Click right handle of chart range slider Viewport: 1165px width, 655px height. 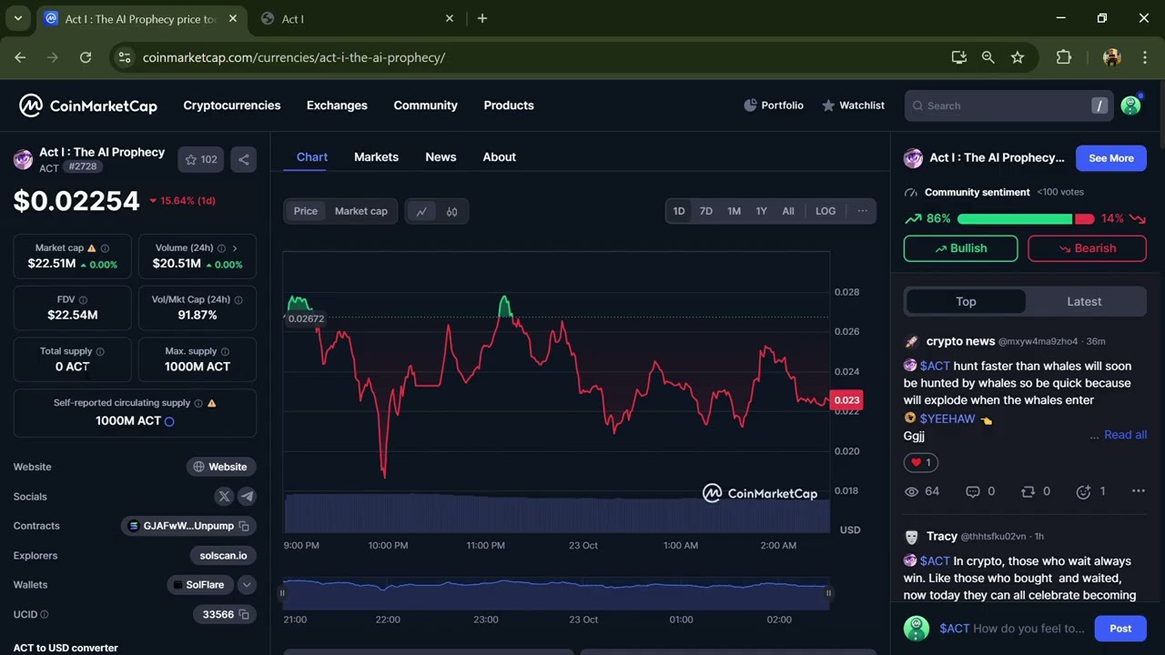(828, 593)
